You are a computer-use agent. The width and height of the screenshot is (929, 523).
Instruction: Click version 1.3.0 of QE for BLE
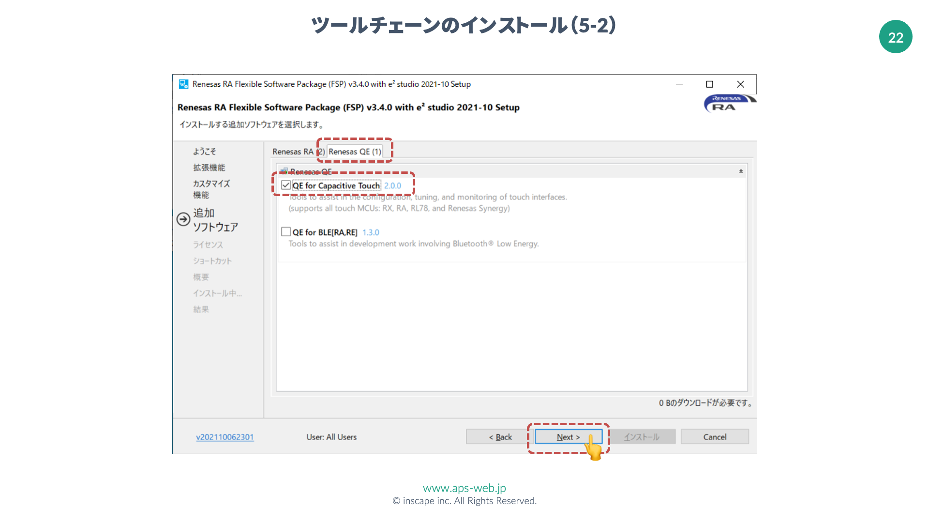[x=371, y=232]
